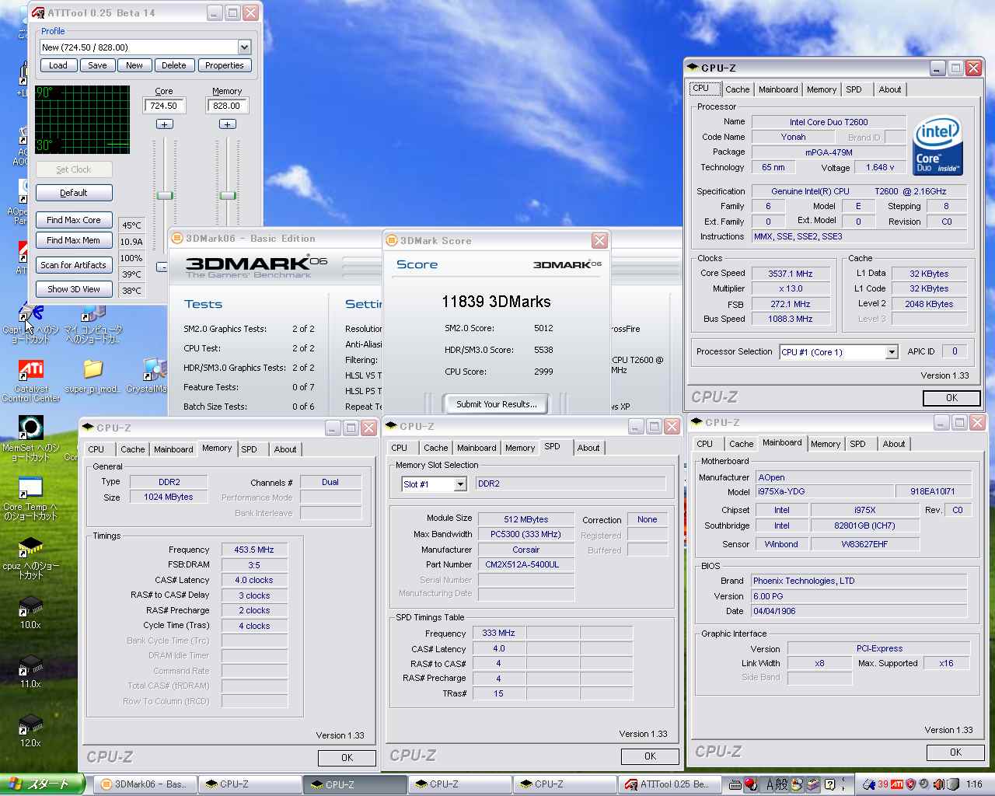This screenshot has width=995, height=796.
Task: Click the IME toolbox icon in language bar
Action: (x=813, y=784)
